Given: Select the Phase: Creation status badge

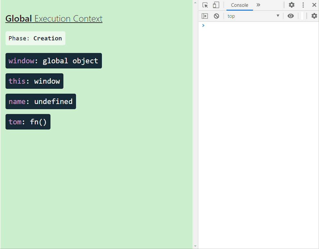Looking at the screenshot, I should pos(35,38).
